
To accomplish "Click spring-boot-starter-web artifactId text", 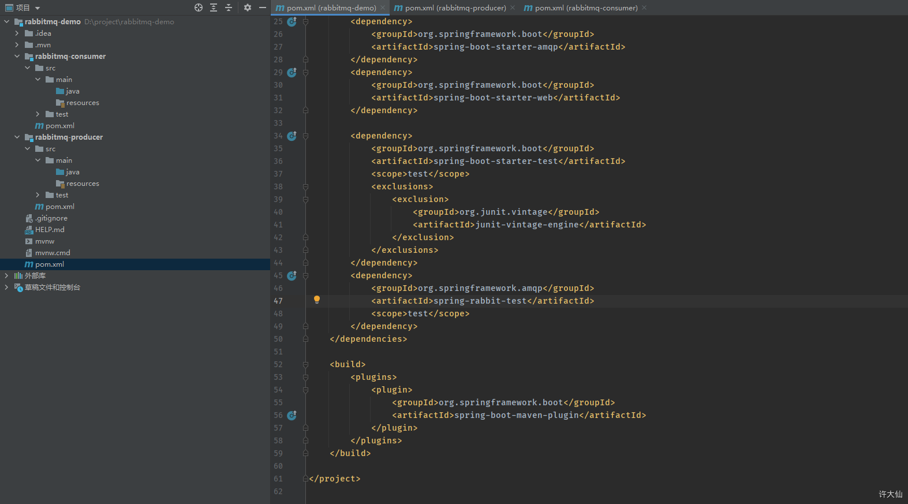I will [x=494, y=98].
